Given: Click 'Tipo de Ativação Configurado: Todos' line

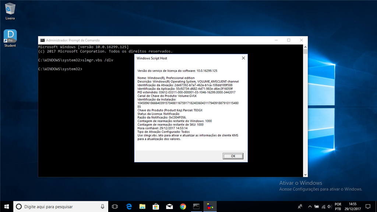Looking at the screenshot, I should (x=163, y=132).
